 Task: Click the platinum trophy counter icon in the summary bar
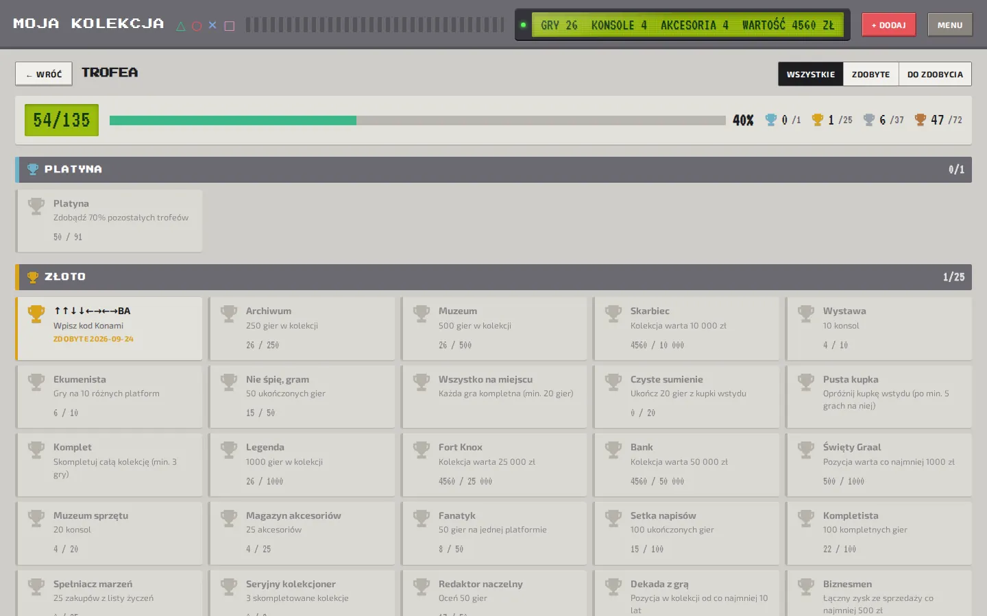[771, 120]
